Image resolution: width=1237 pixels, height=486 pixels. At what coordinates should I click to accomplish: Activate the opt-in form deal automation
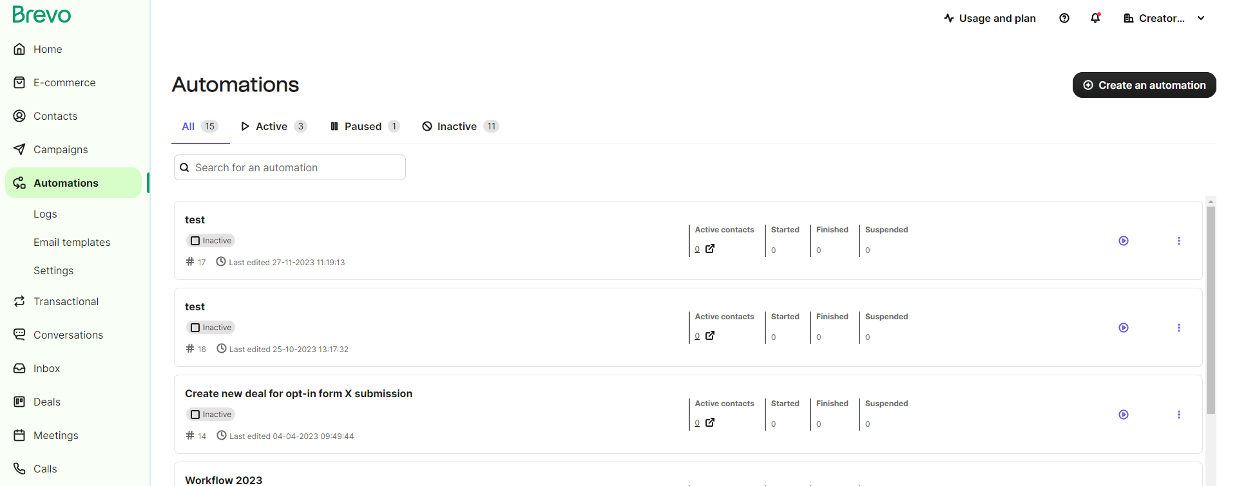[x=1124, y=415]
